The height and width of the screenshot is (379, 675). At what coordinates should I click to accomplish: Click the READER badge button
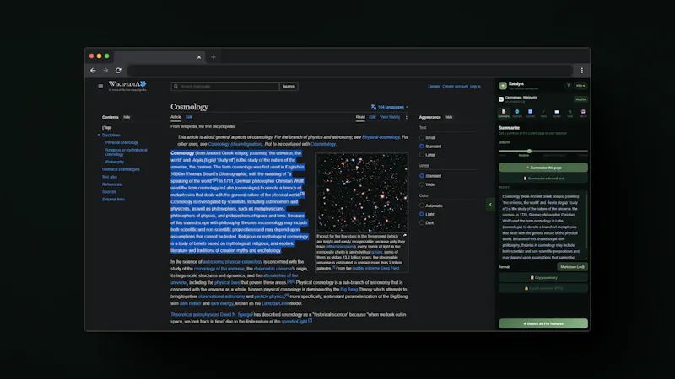coord(580,99)
